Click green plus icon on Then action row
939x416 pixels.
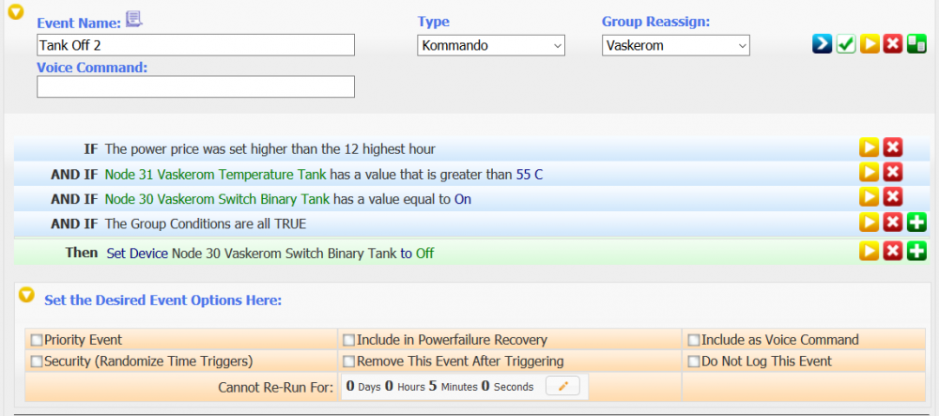[x=916, y=252]
